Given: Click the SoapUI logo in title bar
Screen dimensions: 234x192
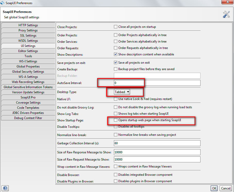Looking at the screenshot, I should [x=2, y=3].
